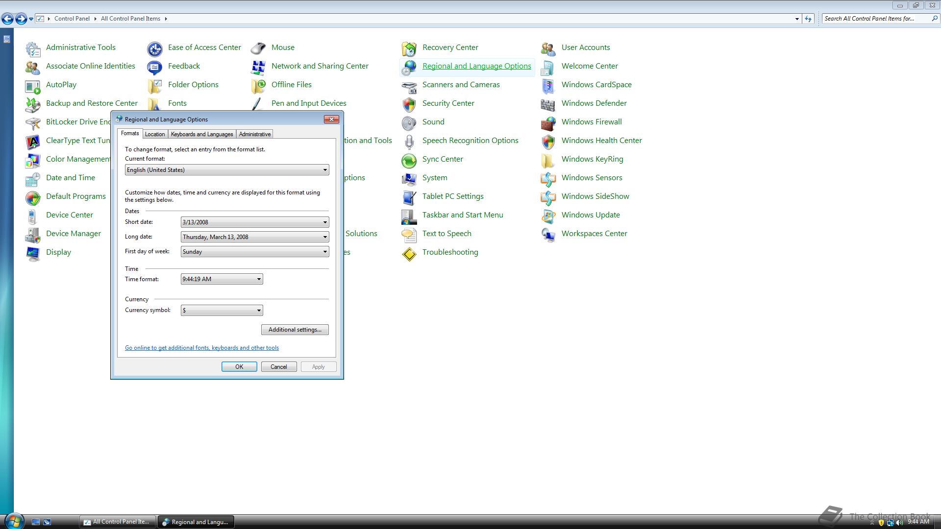Click the Additional settings button
Screen dimensions: 941x529
295,330
